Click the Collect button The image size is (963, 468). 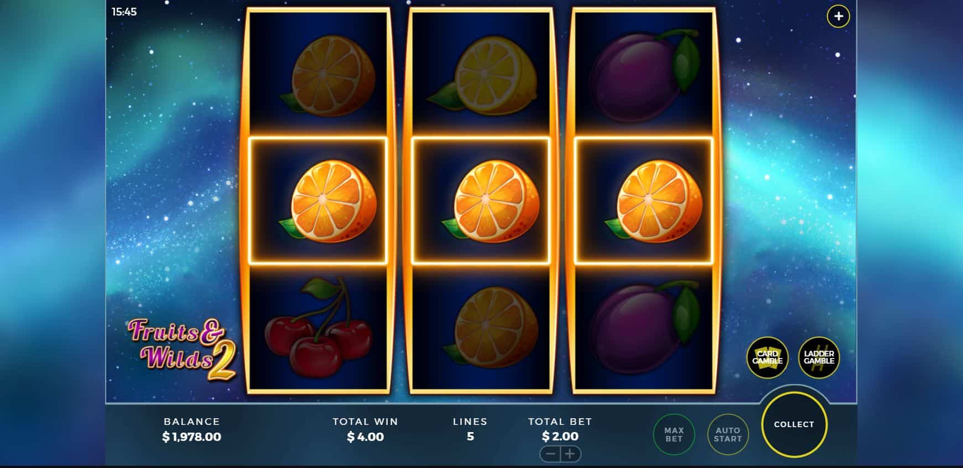click(x=794, y=424)
